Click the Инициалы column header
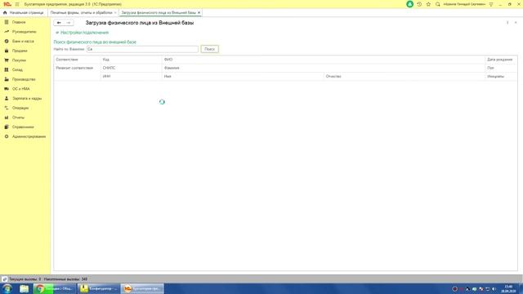 [x=501, y=76]
